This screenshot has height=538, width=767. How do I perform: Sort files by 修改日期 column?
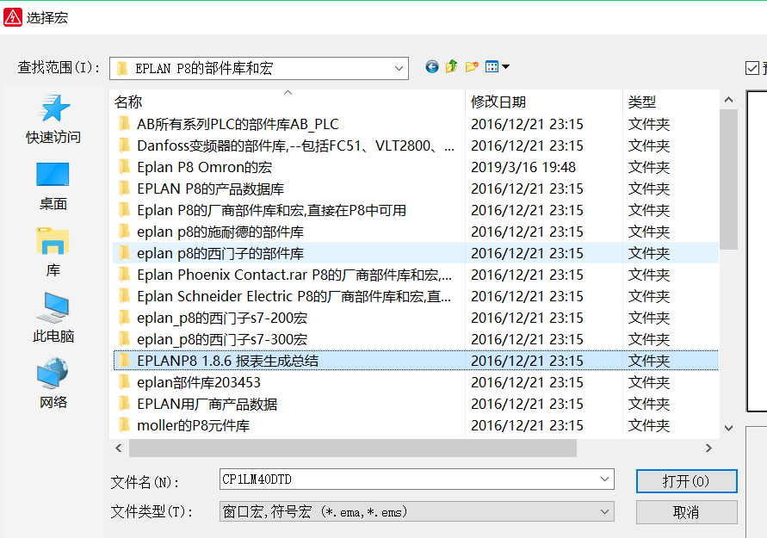(498, 102)
